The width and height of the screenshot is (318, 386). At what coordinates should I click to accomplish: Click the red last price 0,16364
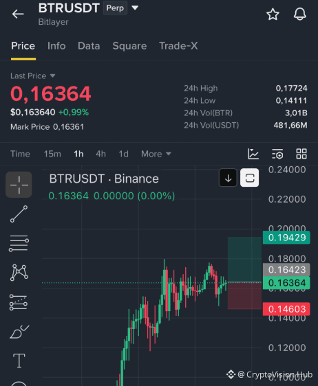pyautogui.click(x=50, y=93)
